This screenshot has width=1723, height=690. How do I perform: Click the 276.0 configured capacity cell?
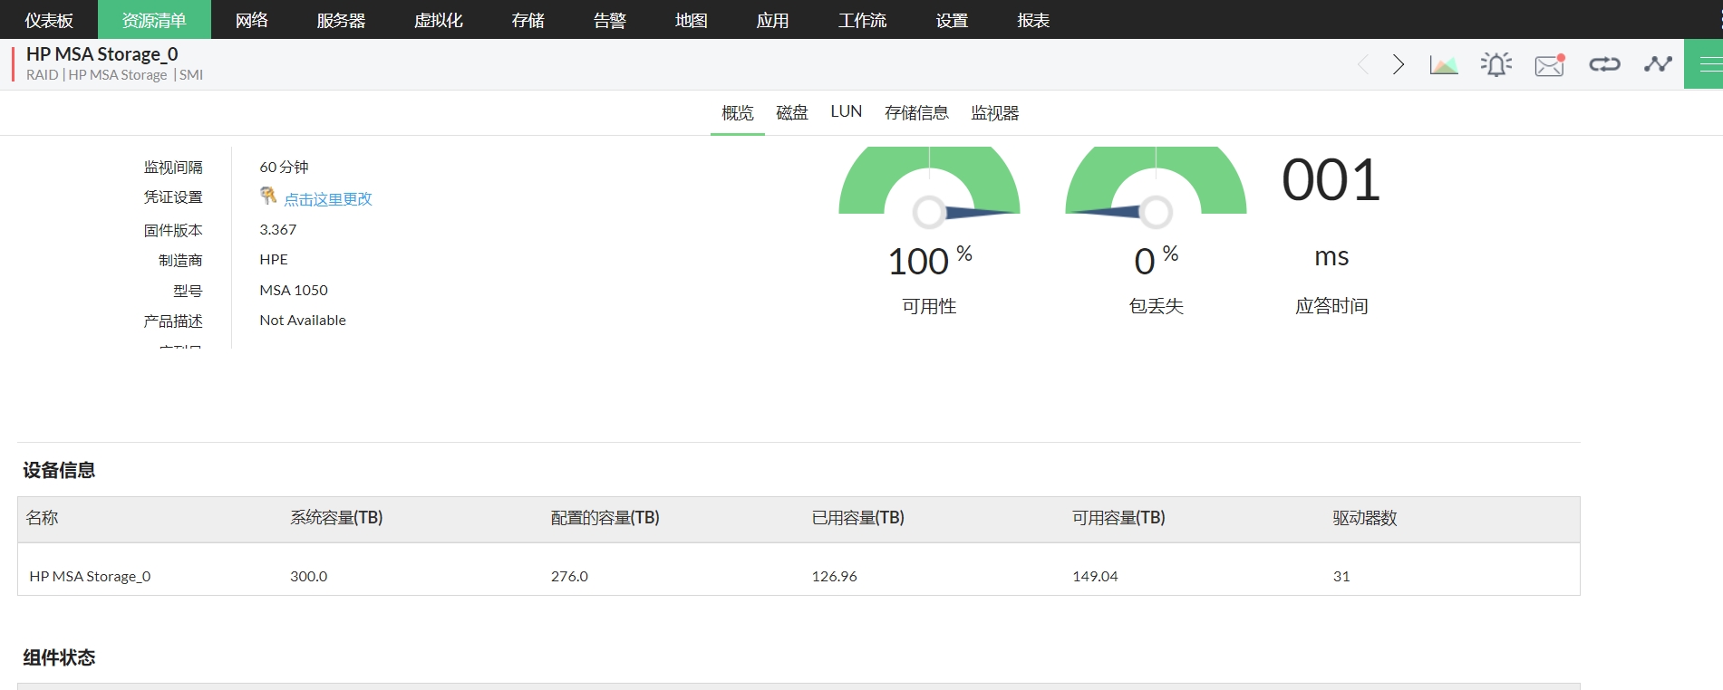coord(569,576)
